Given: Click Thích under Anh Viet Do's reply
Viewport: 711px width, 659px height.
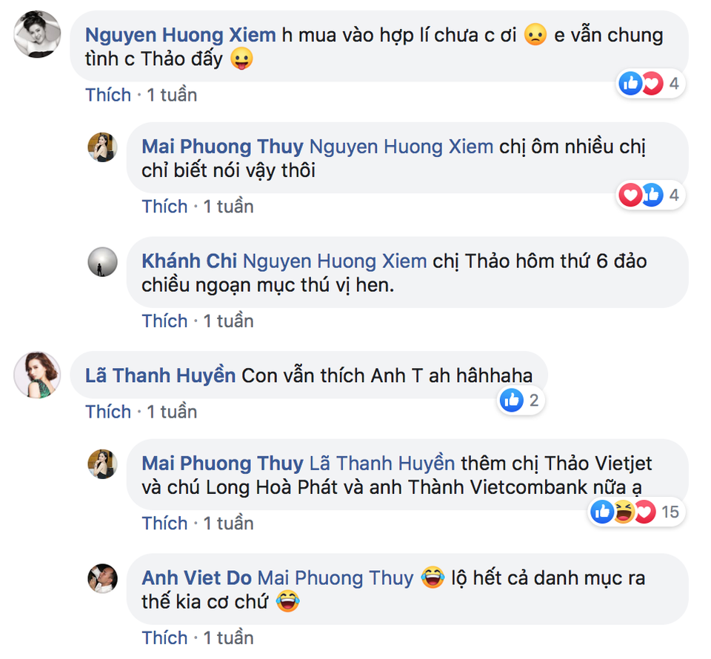Looking at the screenshot, I should [x=164, y=638].
